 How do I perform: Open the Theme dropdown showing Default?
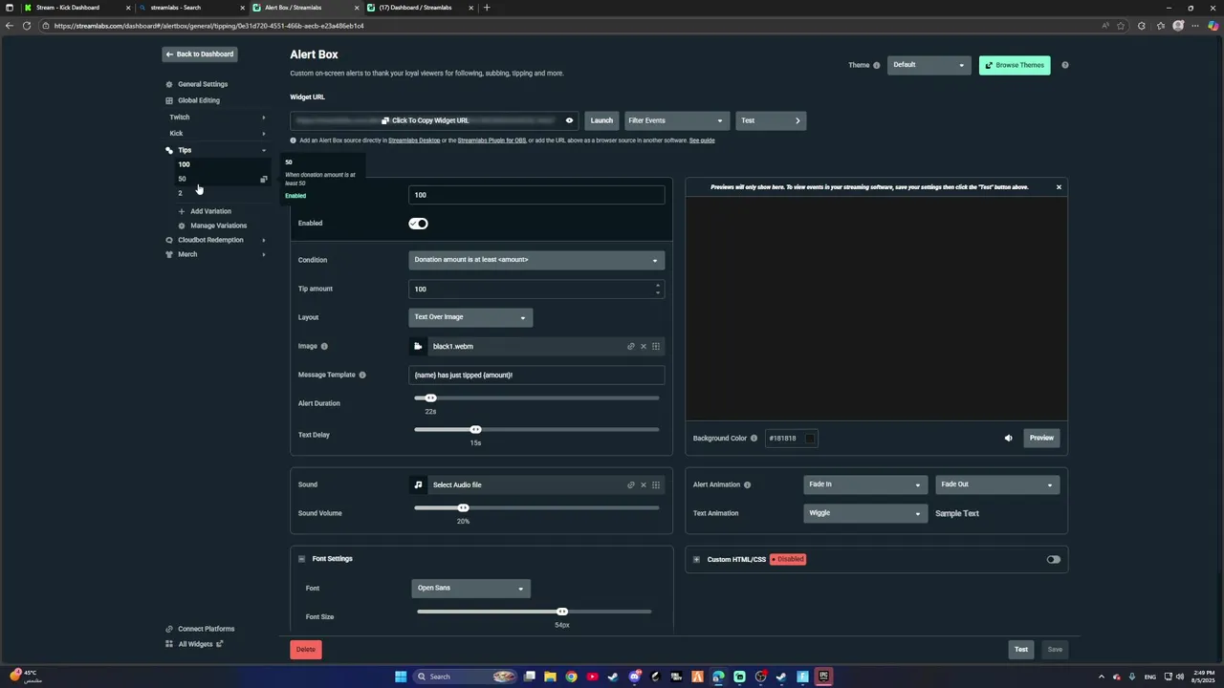929,65
